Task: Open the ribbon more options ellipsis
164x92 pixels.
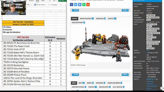Action: (x=61, y=5)
